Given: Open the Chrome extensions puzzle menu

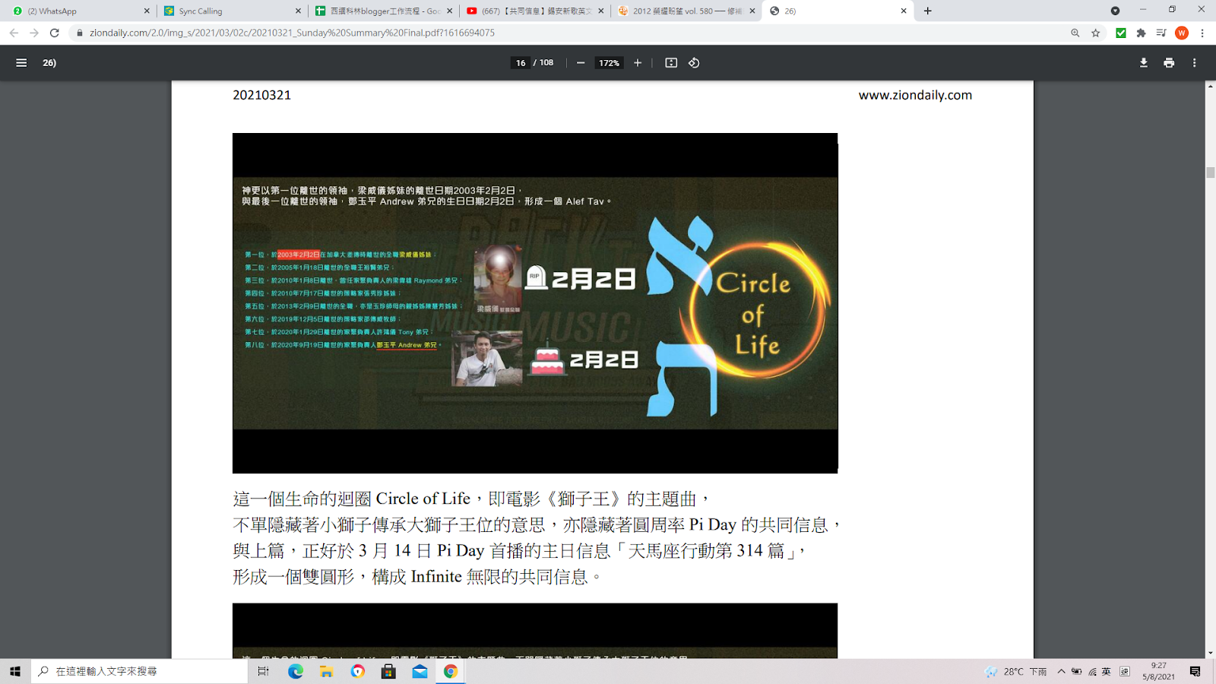Looking at the screenshot, I should coord(1141,33).
